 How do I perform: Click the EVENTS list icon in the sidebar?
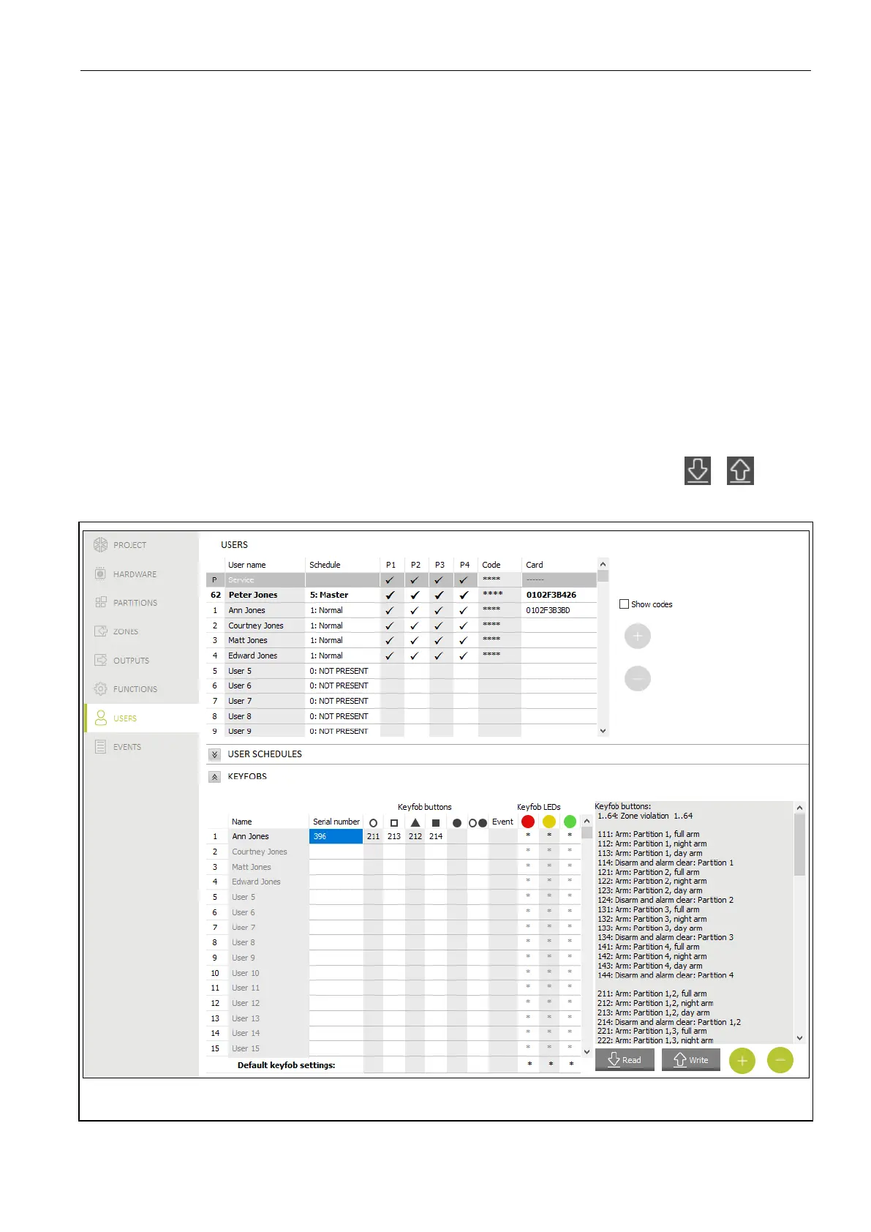[101, 747]
